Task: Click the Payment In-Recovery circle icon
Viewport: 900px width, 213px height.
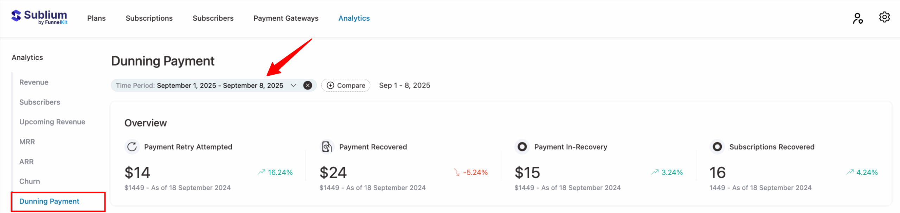Action: [522, 147]
